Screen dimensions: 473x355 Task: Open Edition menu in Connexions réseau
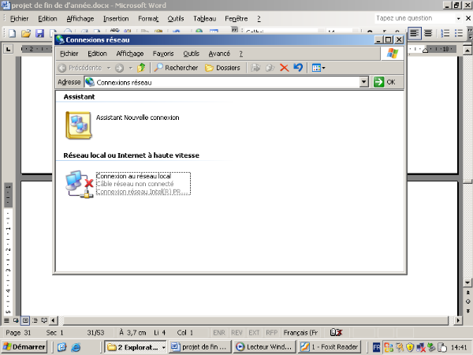97,54
